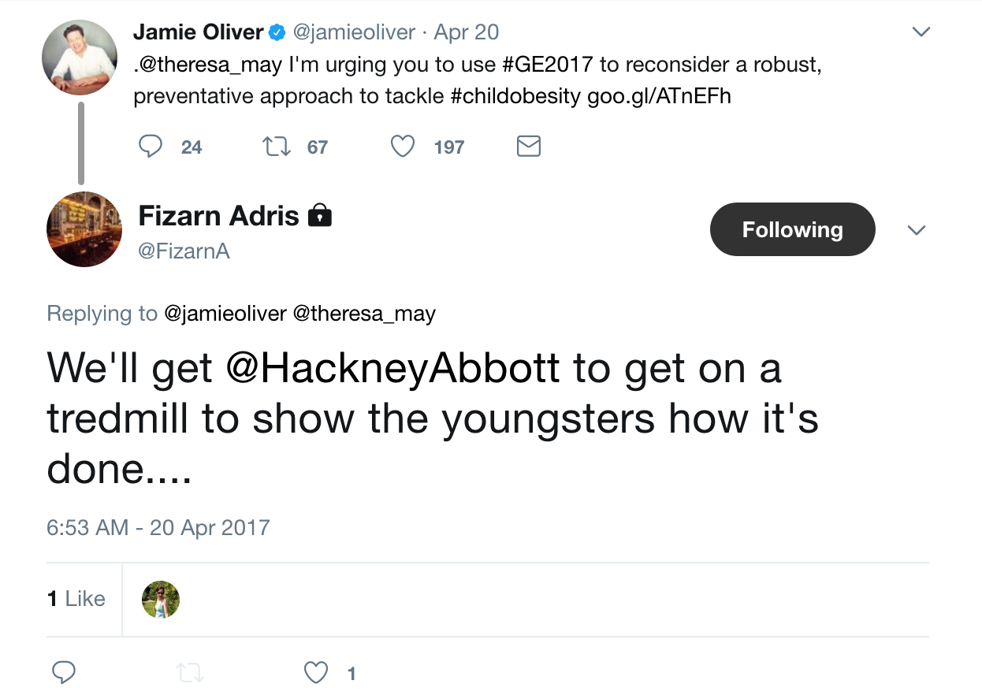Follow the goo.gl/ATnEFh link
Viewport: 982px width, 699px height.
[x=660, y=96]
